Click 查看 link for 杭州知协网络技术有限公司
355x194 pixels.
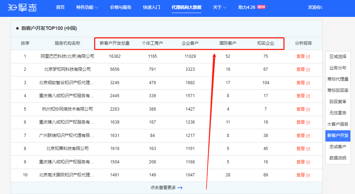301,109
